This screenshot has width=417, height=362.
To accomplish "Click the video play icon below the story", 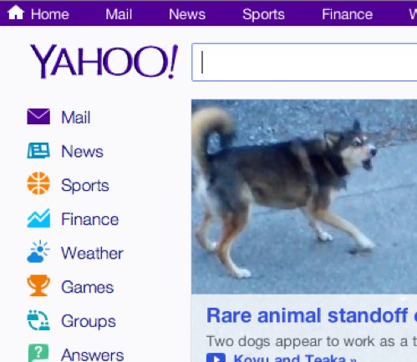I will (216, 358).
